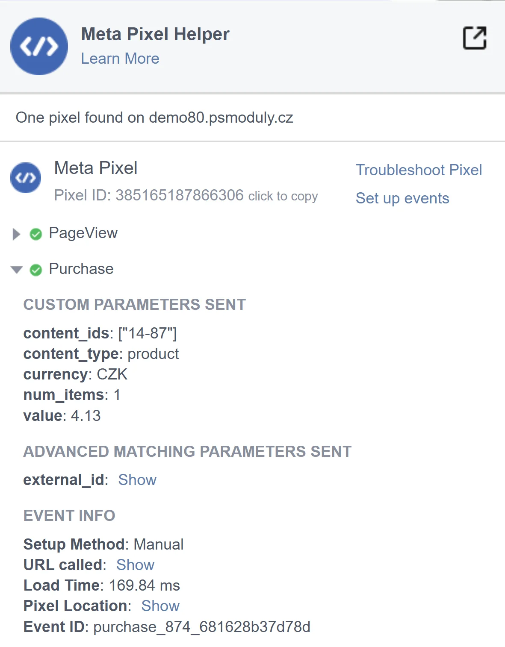
Task: Open the Learn More link
Action: click(120, 59)
